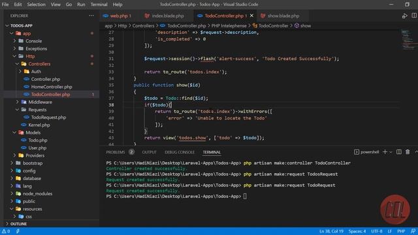Click the Http breadcrumb segment
The height and width of the screenshot is (235, 418).
(x=122, y=26)
